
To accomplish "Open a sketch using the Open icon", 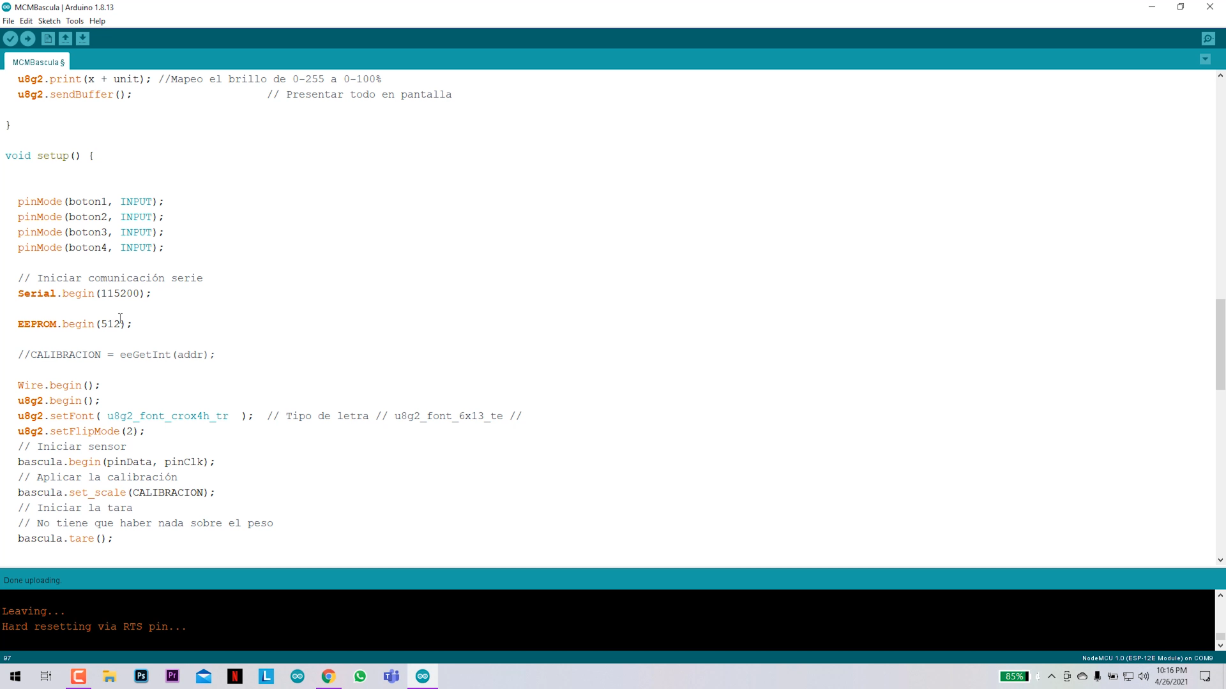I will [66, 38].
